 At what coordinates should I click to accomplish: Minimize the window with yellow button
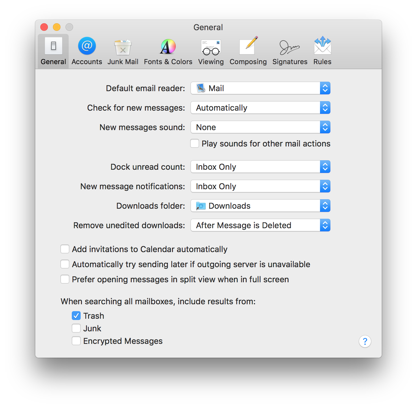(57, 27)
